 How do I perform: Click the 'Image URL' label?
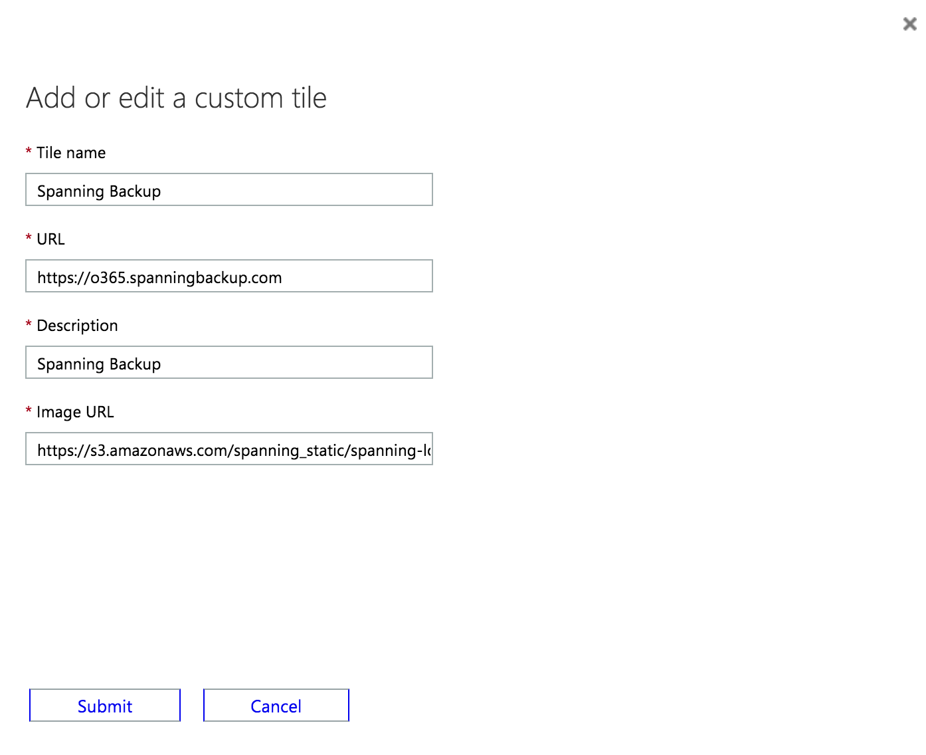(75, 412)
